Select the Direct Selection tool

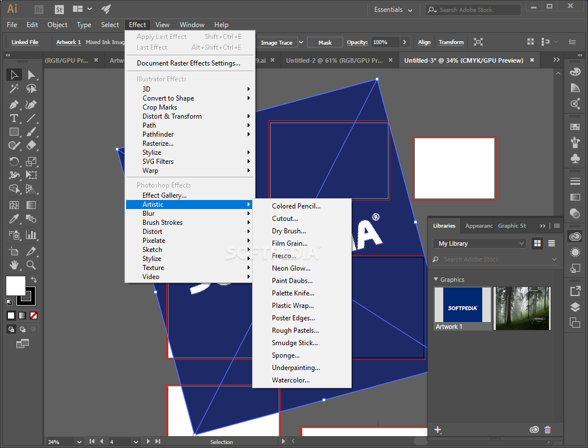click(x=31, y=75)
